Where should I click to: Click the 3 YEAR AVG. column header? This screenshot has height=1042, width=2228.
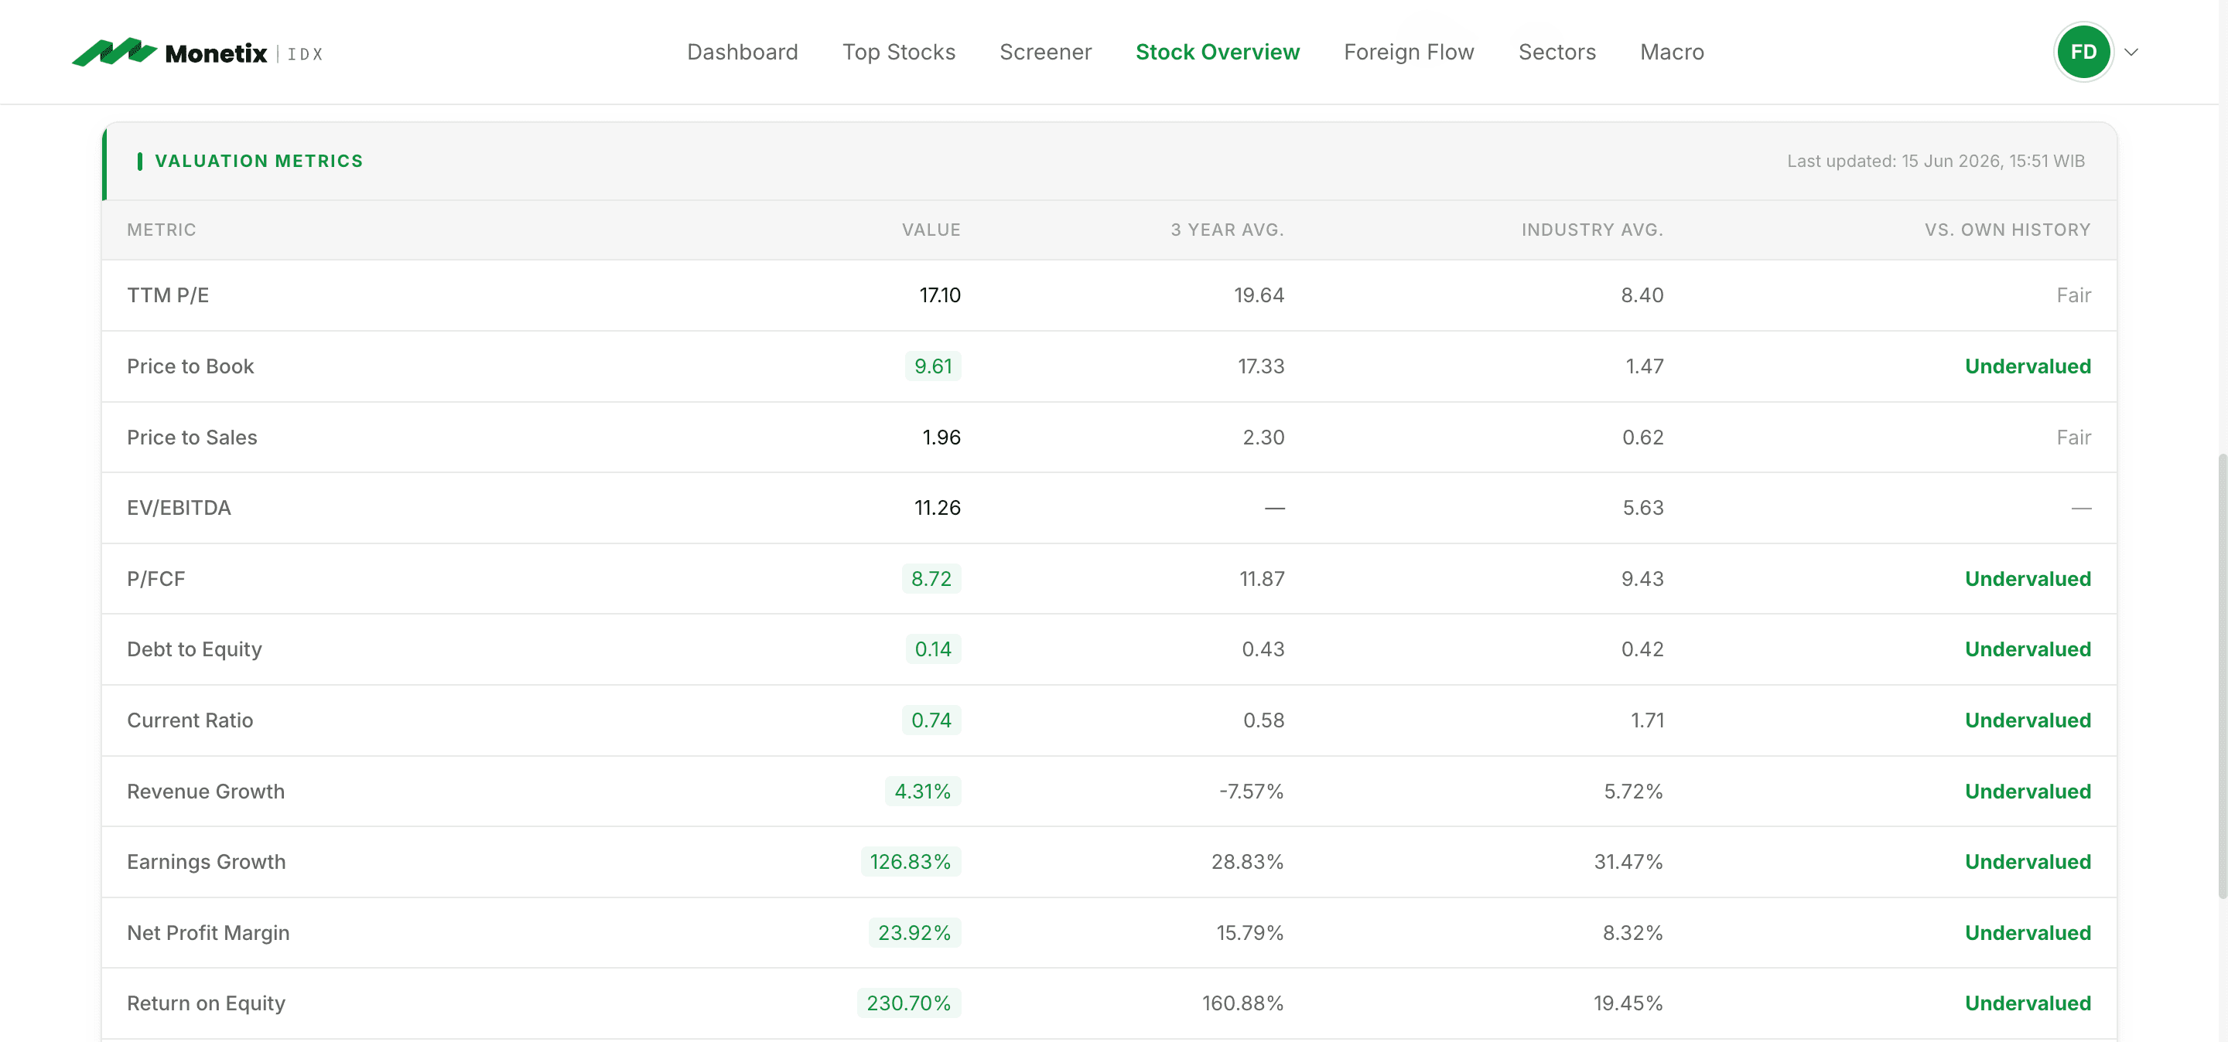click(1226, 230)
